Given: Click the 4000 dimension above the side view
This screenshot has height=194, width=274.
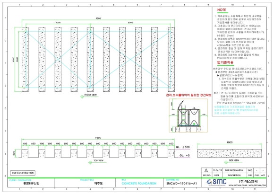Looking at the screenshot, I should [230, 142].
